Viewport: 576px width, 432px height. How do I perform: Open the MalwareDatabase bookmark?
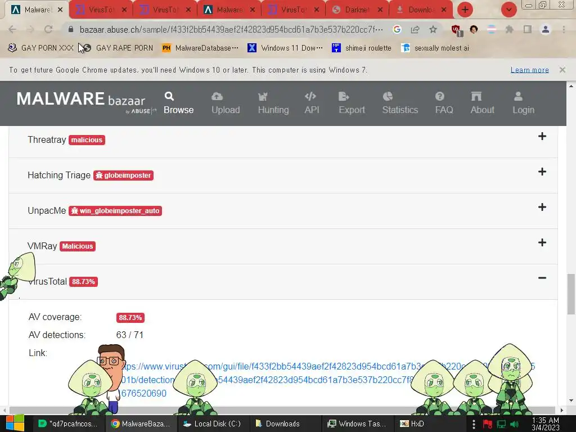(x=200, y=48)
